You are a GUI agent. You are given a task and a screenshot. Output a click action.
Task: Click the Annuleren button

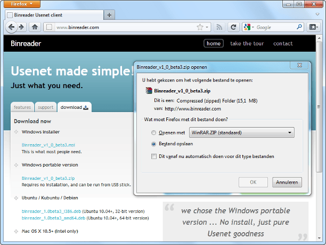287,183
